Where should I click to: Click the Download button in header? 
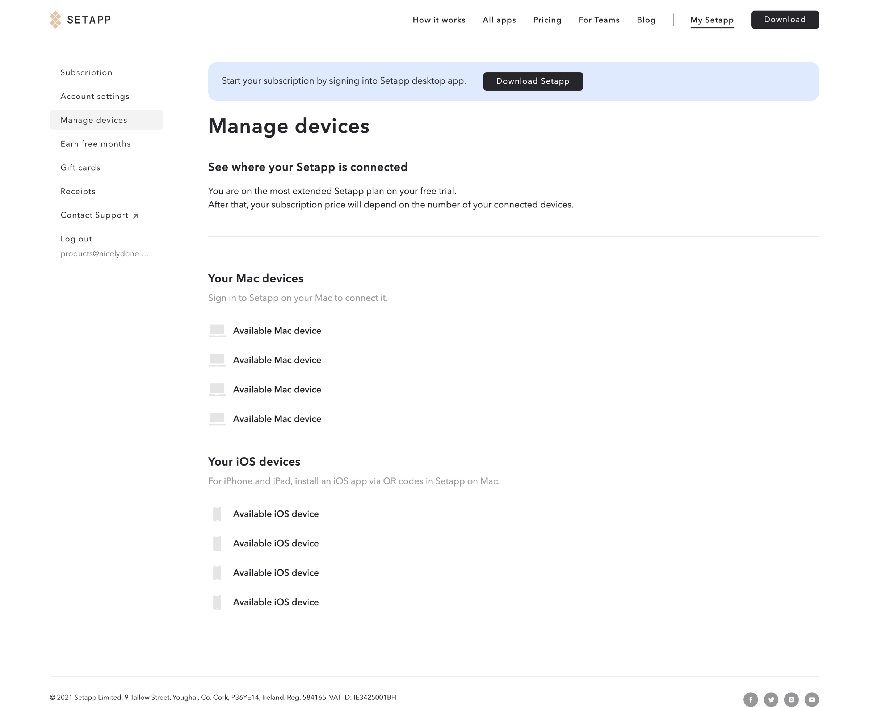[x=785, y=20]
